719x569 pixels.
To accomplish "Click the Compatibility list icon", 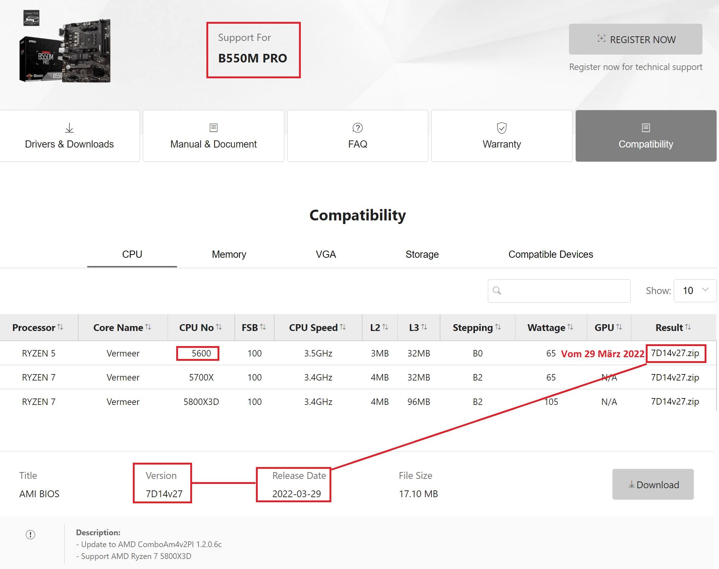I will (x=646, y=128).
